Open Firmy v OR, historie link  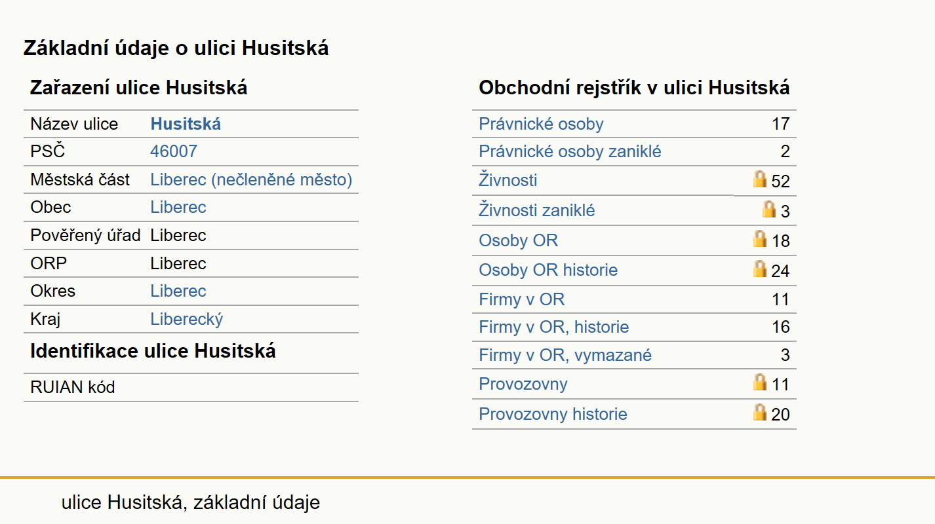tap(553, 327)
